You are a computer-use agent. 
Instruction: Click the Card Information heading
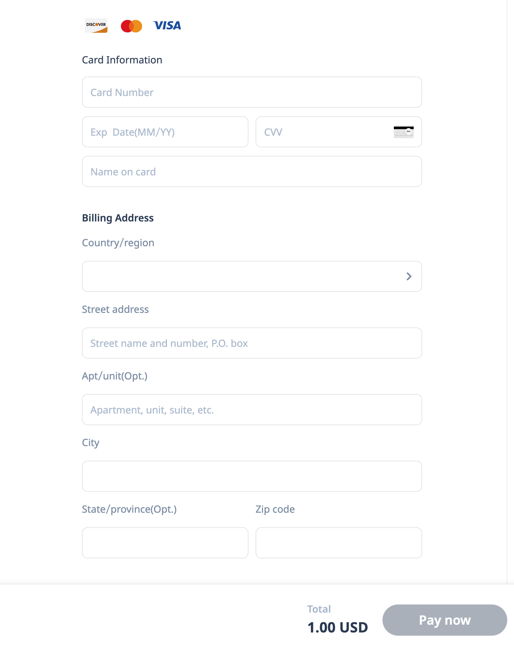[x=122, y=60]
